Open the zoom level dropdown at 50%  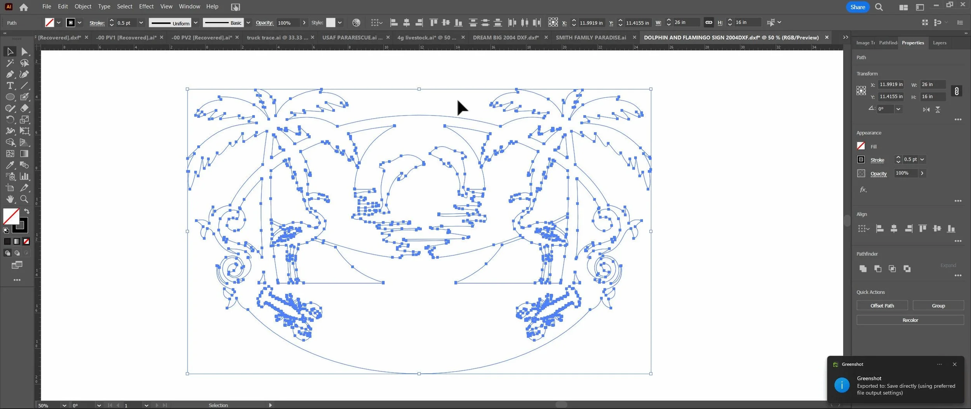[x=64, y=406]
